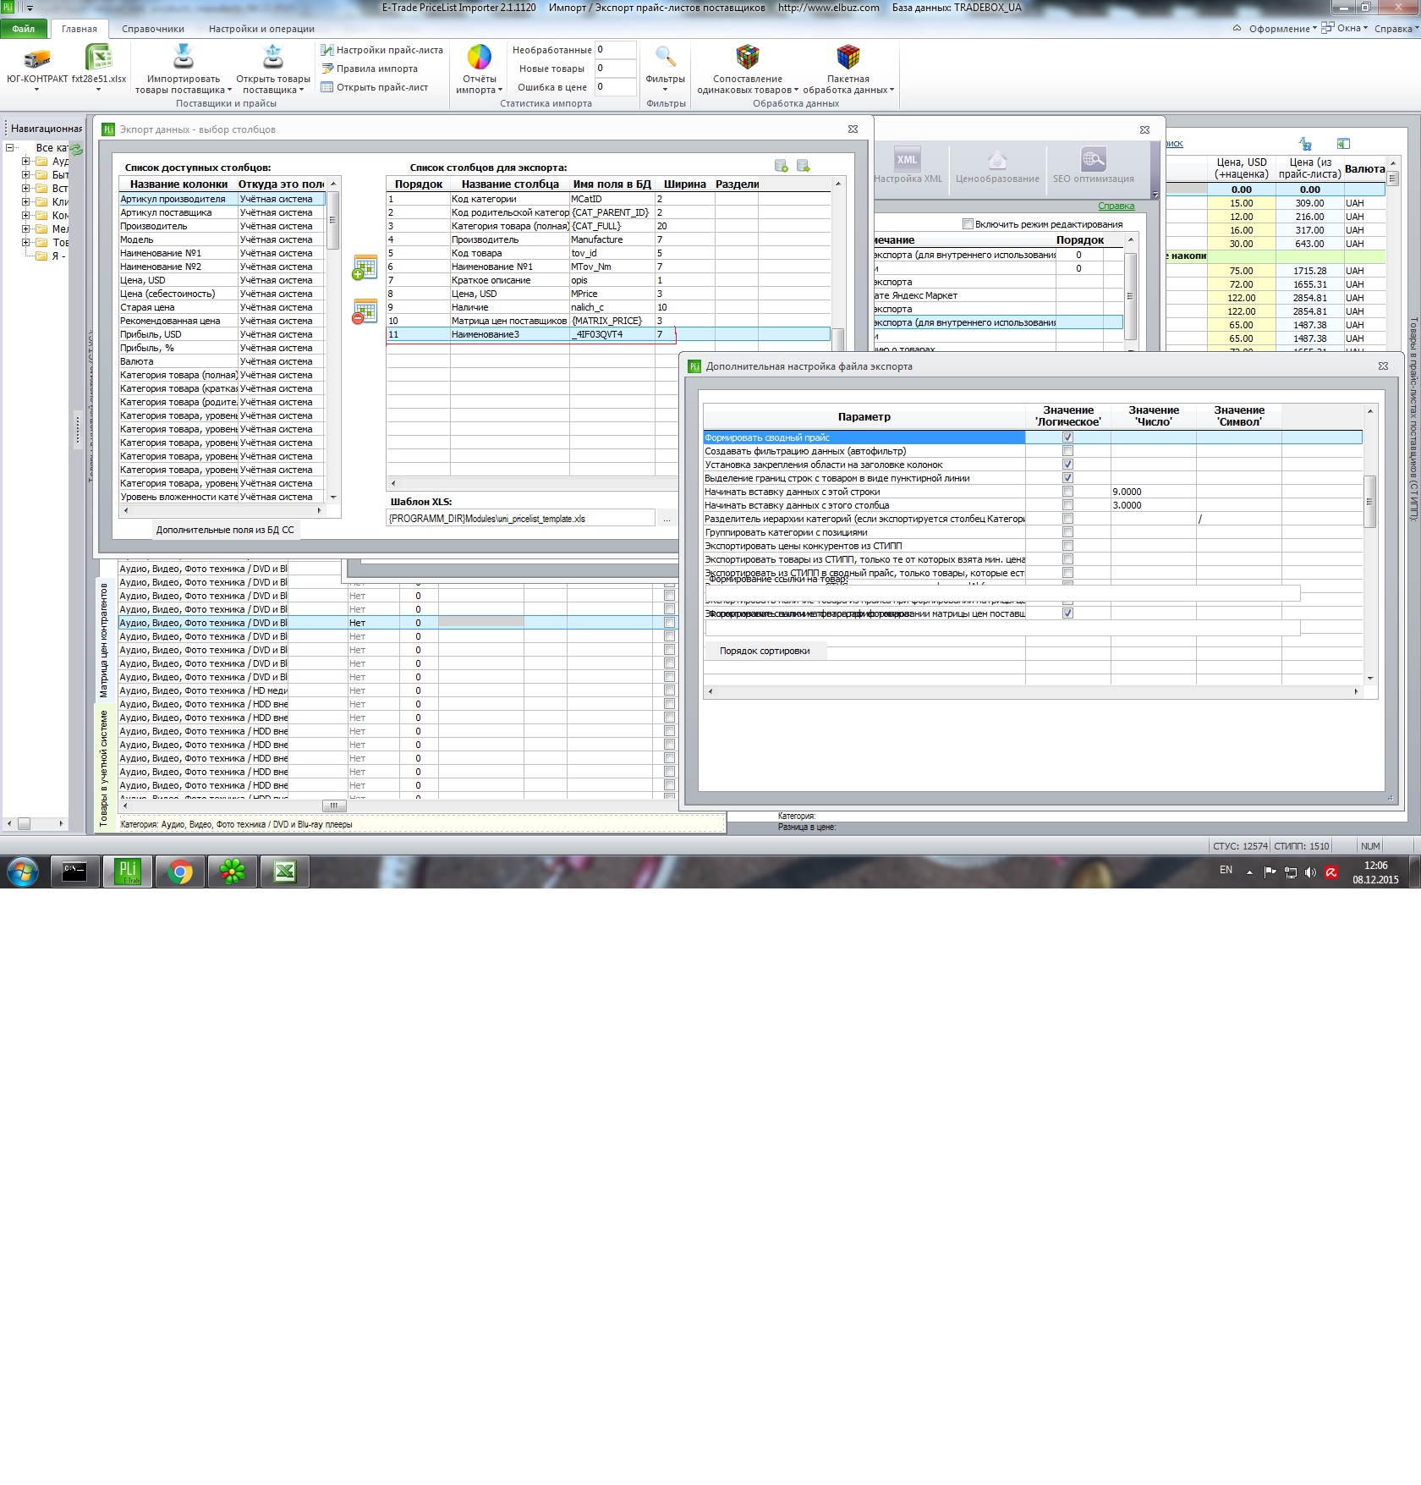Open the Фильтры dropdown arrow
The height and width of the screenshot is (1485, 1421).
tap(665, 90)
